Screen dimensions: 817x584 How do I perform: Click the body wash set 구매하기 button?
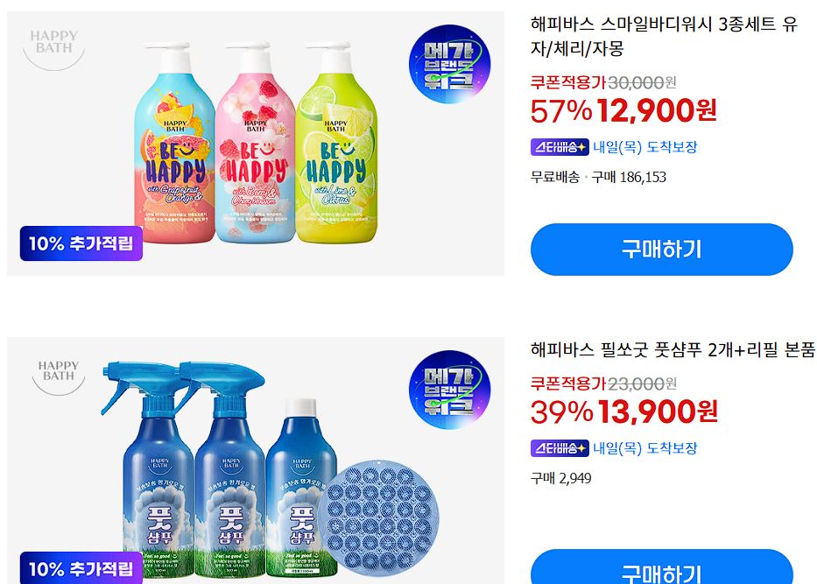pyautogui.click(x=662, y=250)
